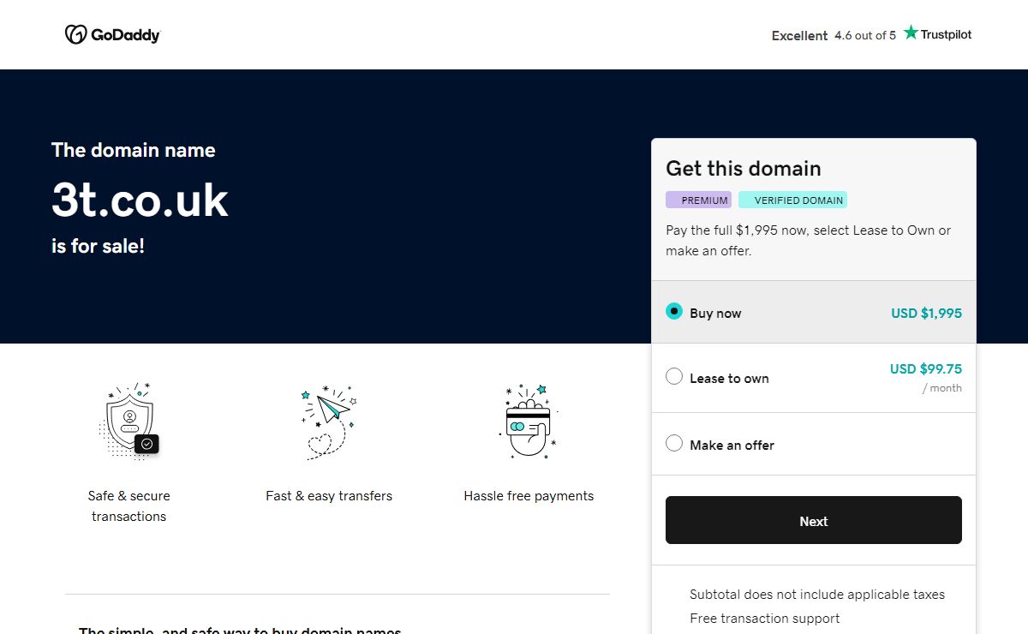
Task: Select the Make an offer radio option
Action: tap(674, 444)
